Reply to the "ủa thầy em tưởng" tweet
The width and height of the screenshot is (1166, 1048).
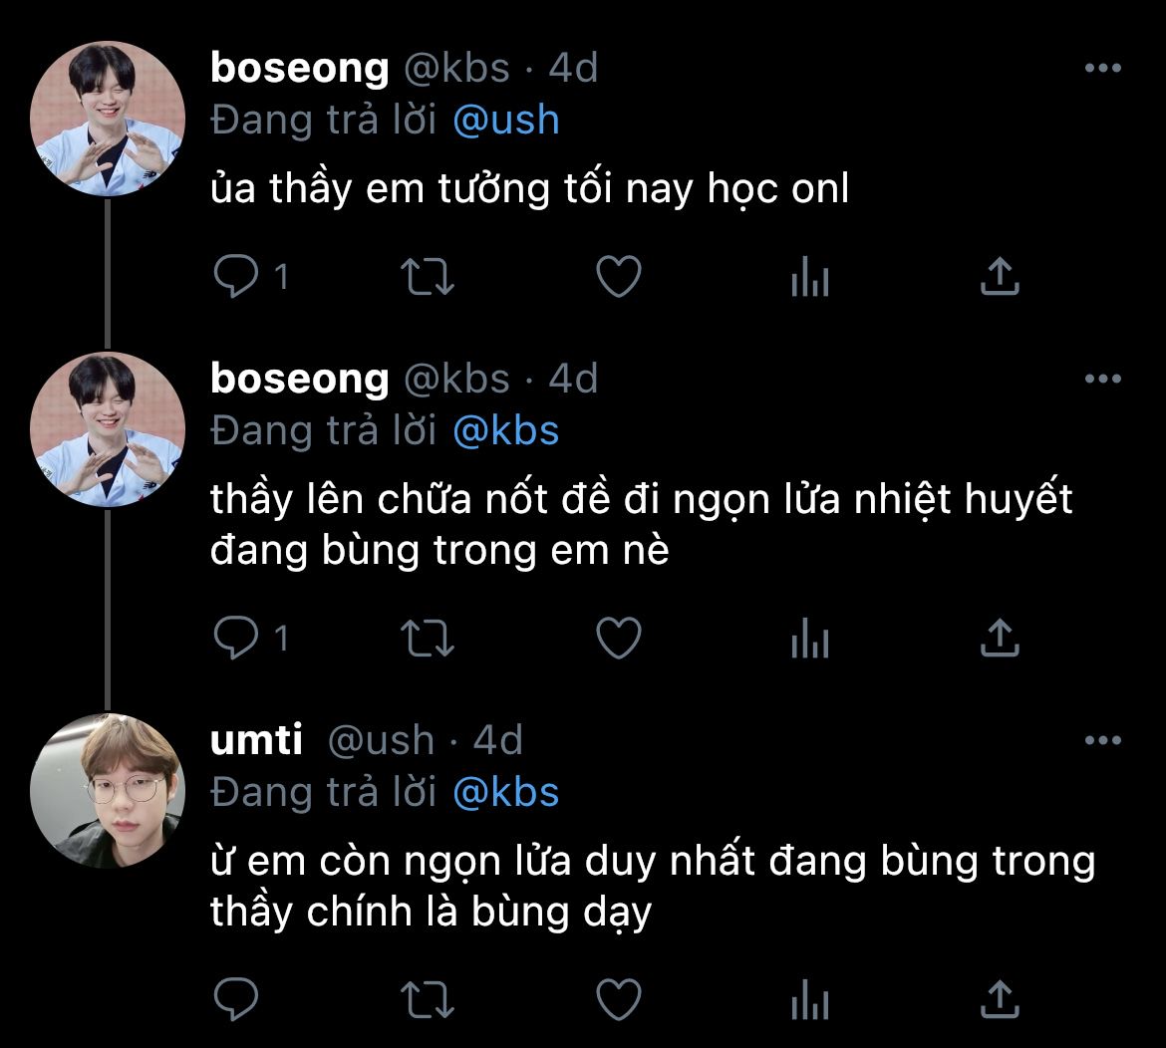coord(236,277)
